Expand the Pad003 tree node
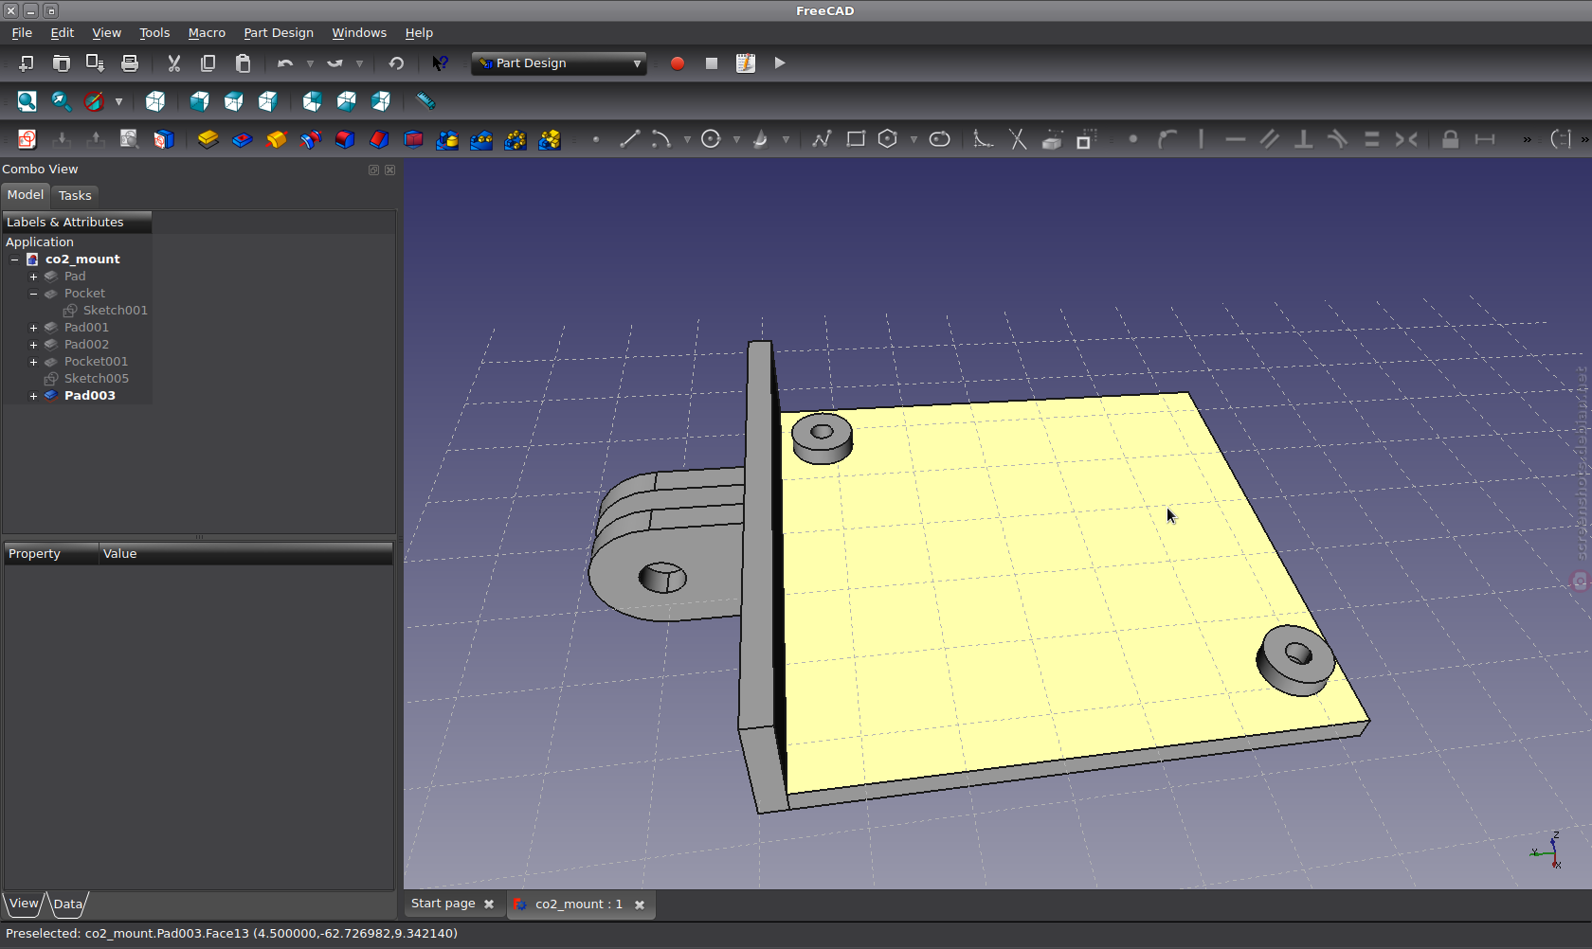 [x=33, y=396]
